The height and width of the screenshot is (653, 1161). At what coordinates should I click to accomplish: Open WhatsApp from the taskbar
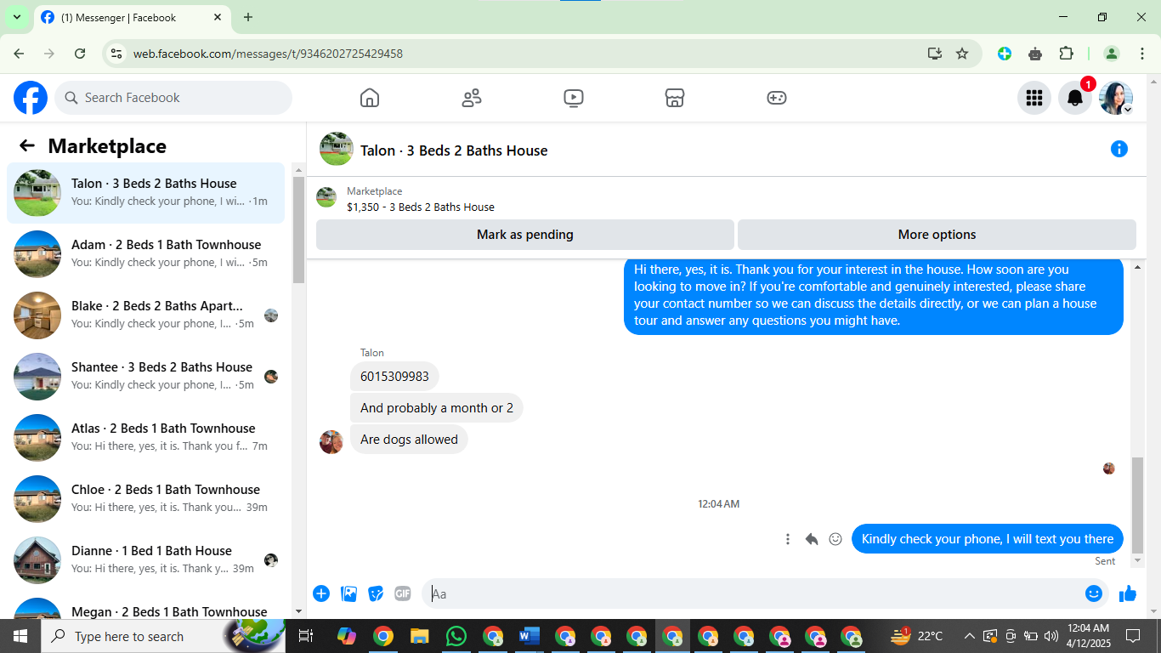(x=456, y=636)
